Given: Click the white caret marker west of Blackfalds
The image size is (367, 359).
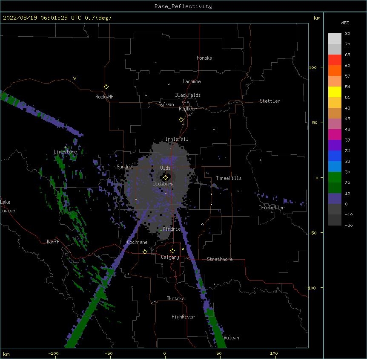Looking at the screenshot, I should point(146,96).
